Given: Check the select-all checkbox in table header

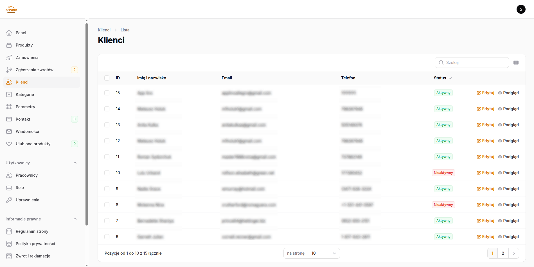Looking at the screenshot, I should [x=107, y=78].
